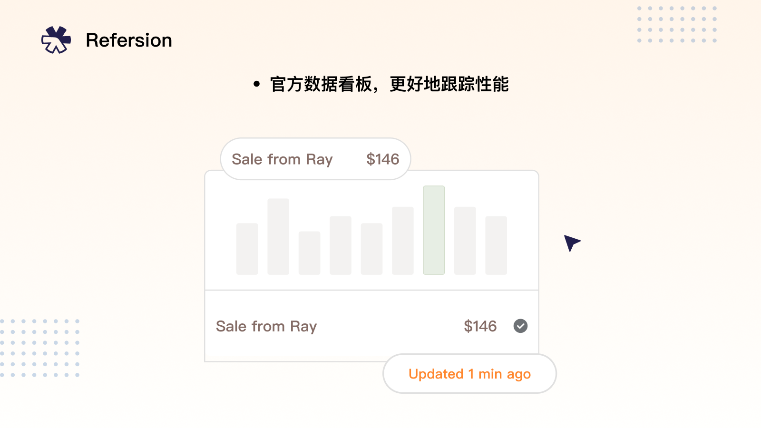This screenshot has height=428, width=761.
Task: Click the Refersion star logo icon
Action: tap(56, 40)
